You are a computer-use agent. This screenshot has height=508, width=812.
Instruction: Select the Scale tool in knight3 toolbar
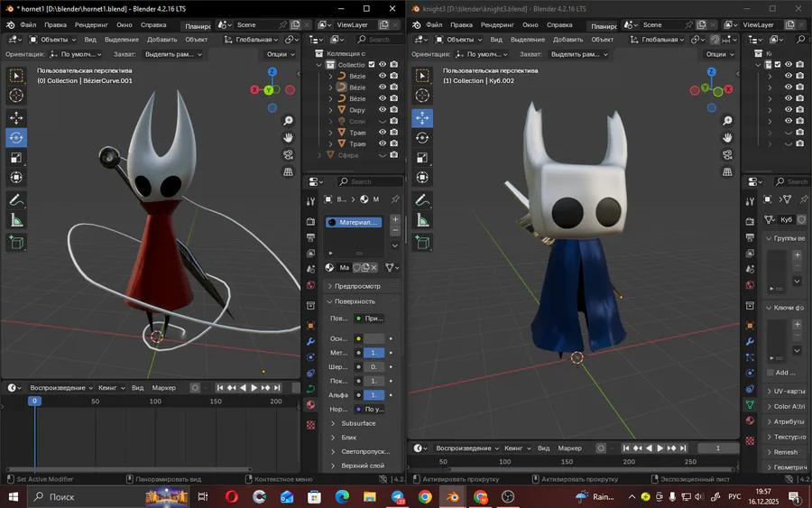[x=421, y=158]
